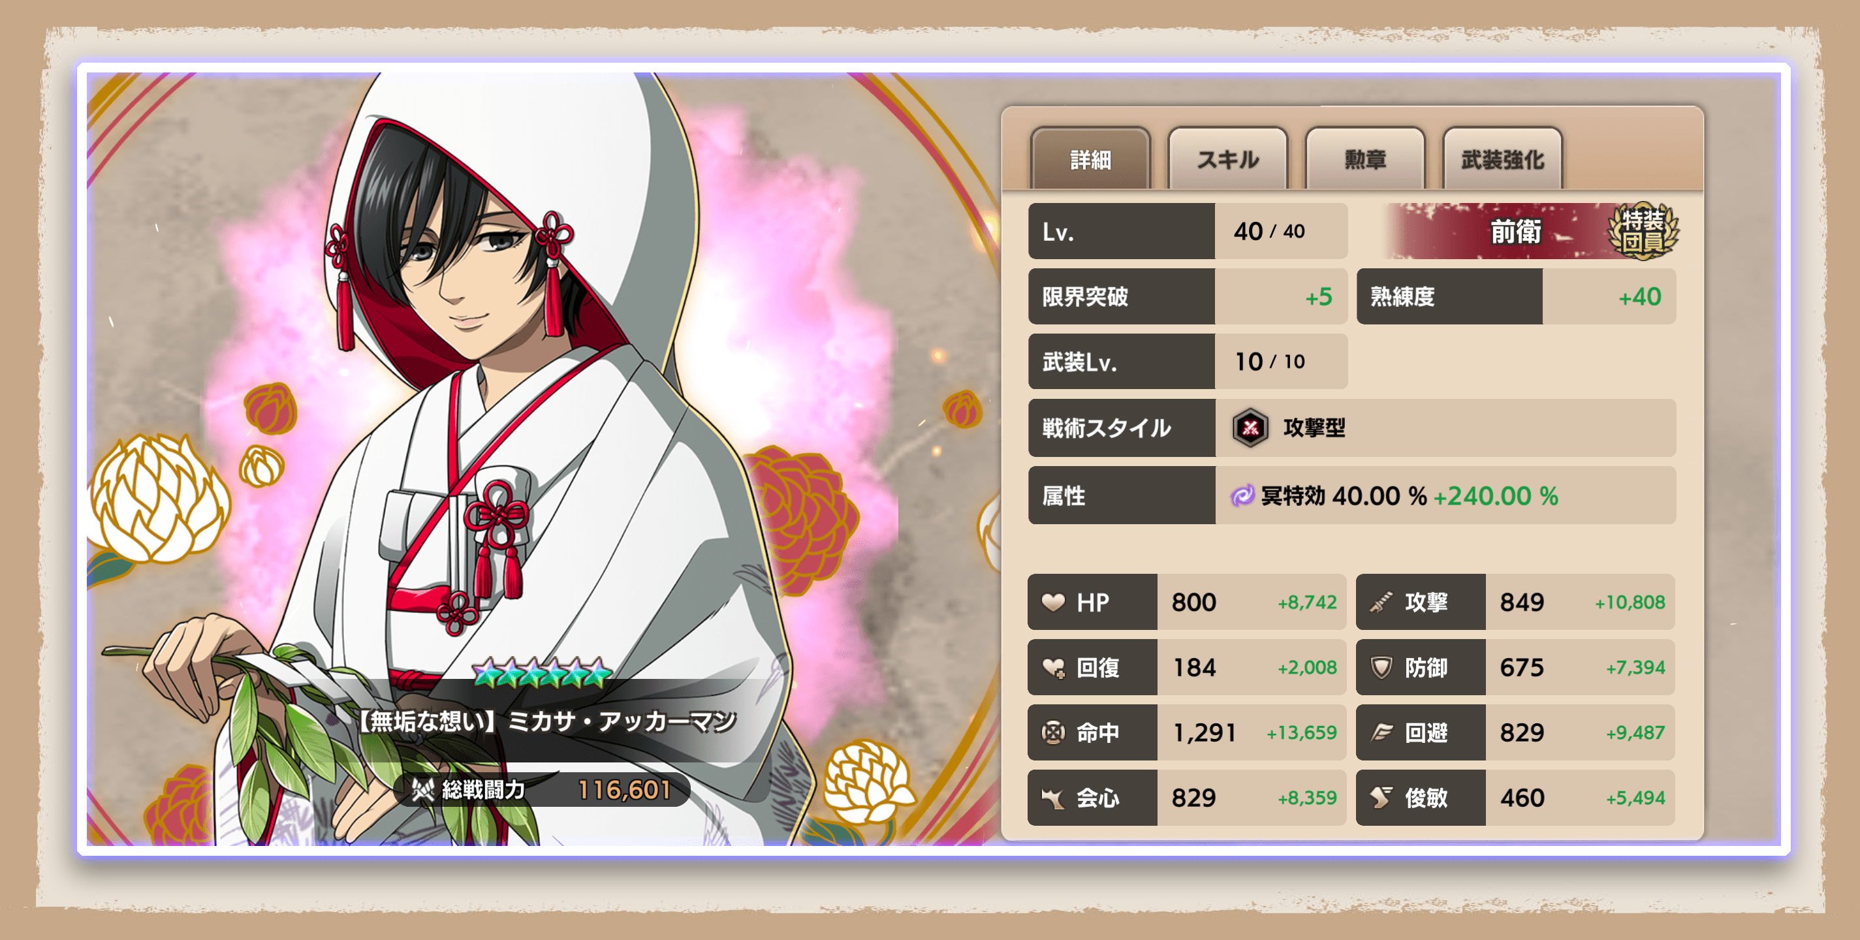Switch to the スキル tab
The height and width of the screenshot is (940, 1860).
pos(1227,159)
